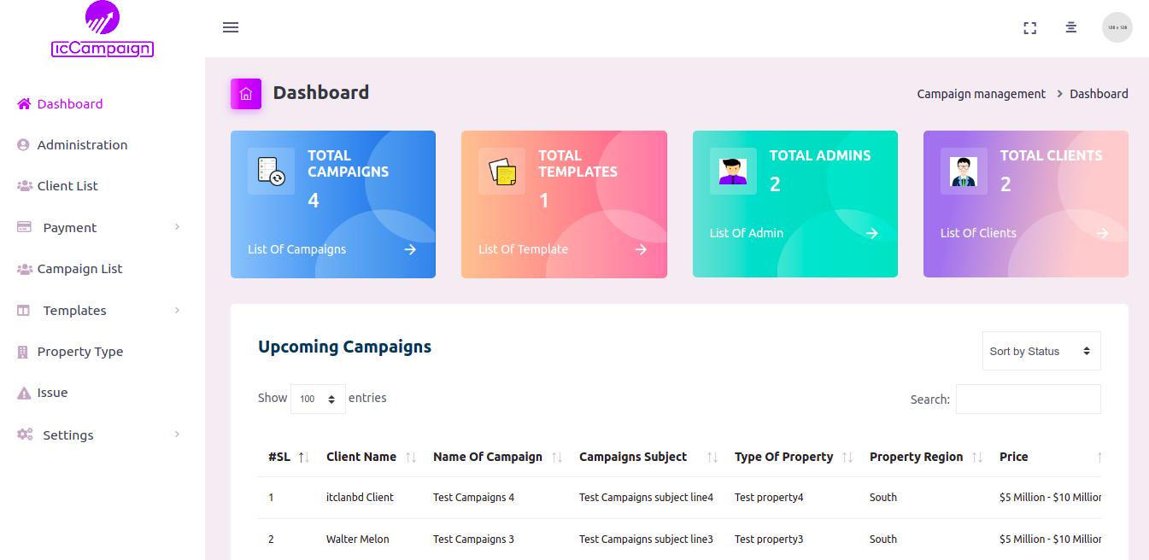Click the Payment card icon
Image resolution: width=1149 pixels, height=560 pixels.
pos(24,227)
